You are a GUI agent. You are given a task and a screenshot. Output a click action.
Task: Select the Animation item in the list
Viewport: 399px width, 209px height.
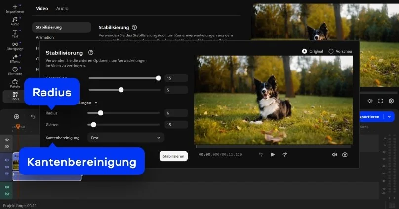click(x=45, y=37)
